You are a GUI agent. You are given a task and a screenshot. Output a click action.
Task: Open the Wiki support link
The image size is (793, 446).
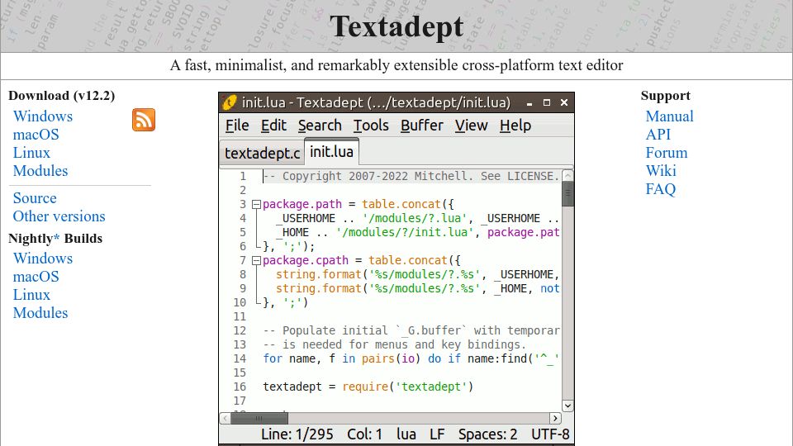(661, 171)
